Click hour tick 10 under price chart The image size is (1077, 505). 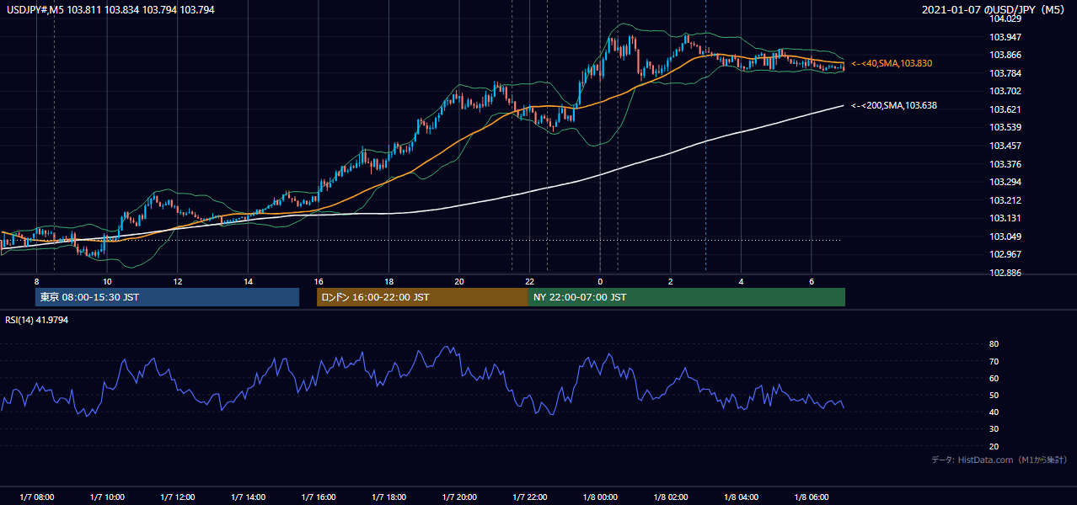click(x=107, y=281)
